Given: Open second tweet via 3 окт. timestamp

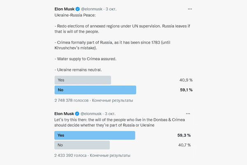Looking at the screenshot, I should point(110,114).
